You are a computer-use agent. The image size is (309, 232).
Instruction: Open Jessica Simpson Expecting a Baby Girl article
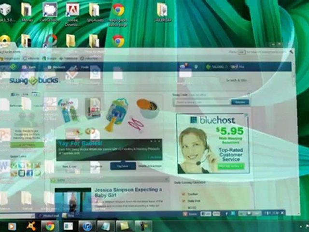pos(128,193)
